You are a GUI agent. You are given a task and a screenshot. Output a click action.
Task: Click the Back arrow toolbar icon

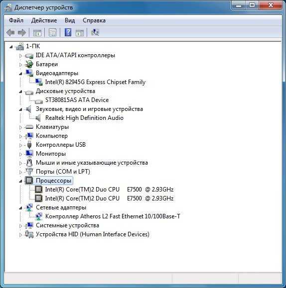pos(10,33)
